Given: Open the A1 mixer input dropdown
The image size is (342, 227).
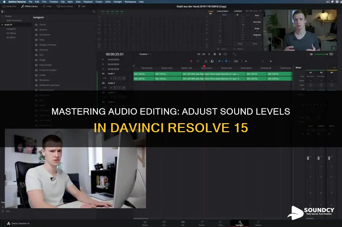Looking at the screenshot, I should 310,76.
